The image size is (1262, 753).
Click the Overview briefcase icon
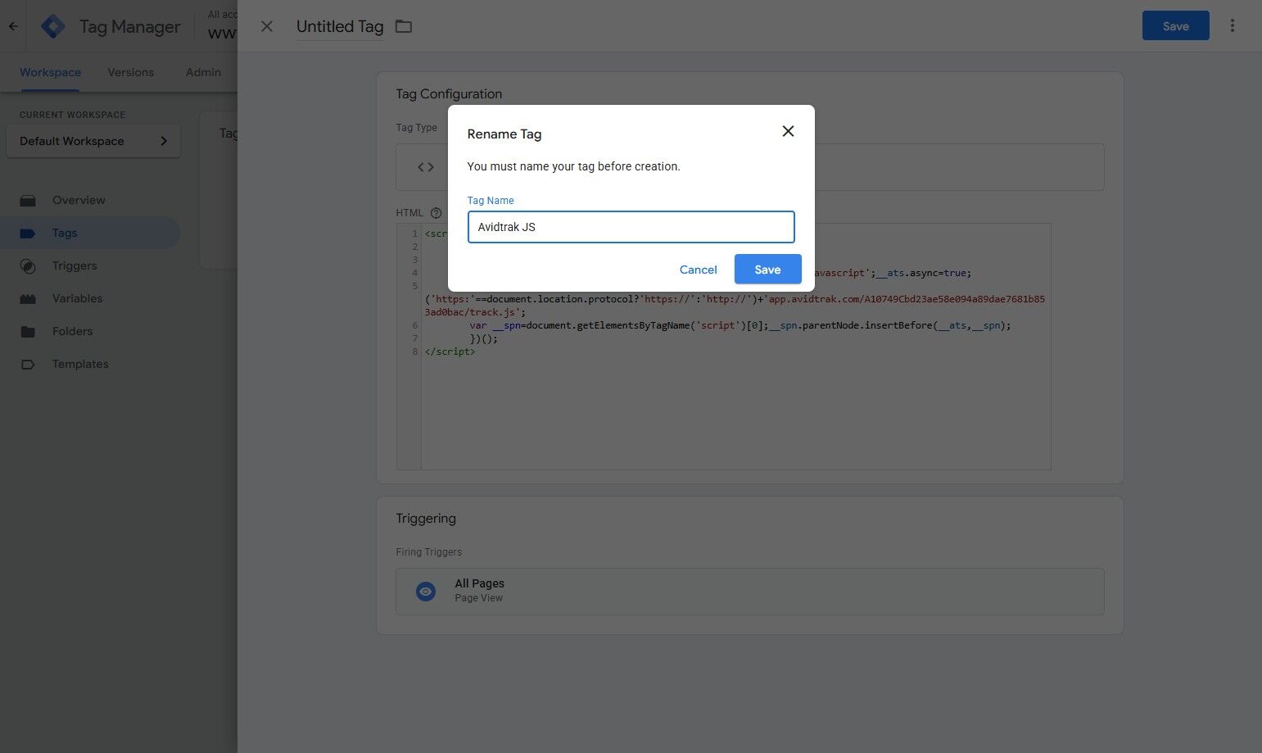(28, 200)
